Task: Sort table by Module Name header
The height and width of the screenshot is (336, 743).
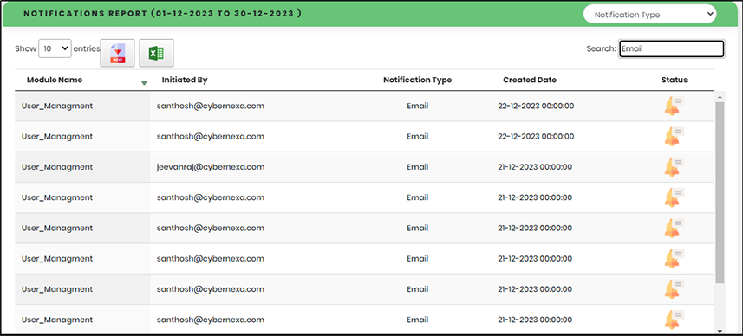Action: (55, 80)
